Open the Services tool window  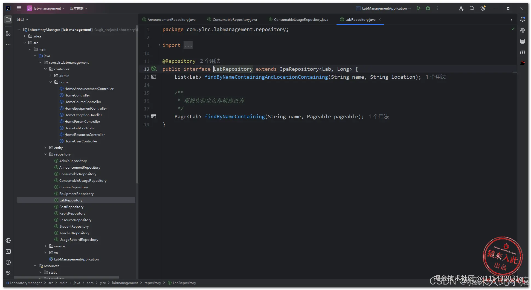point(8,241)
